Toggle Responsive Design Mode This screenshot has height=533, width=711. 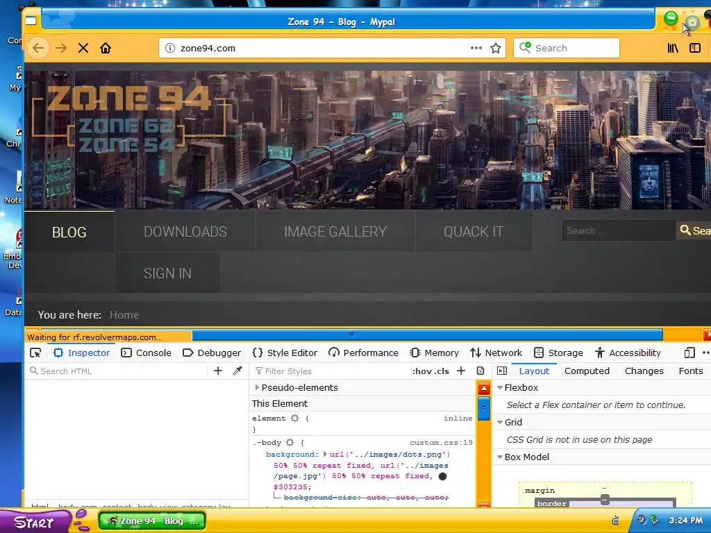[x=689, y=353]
